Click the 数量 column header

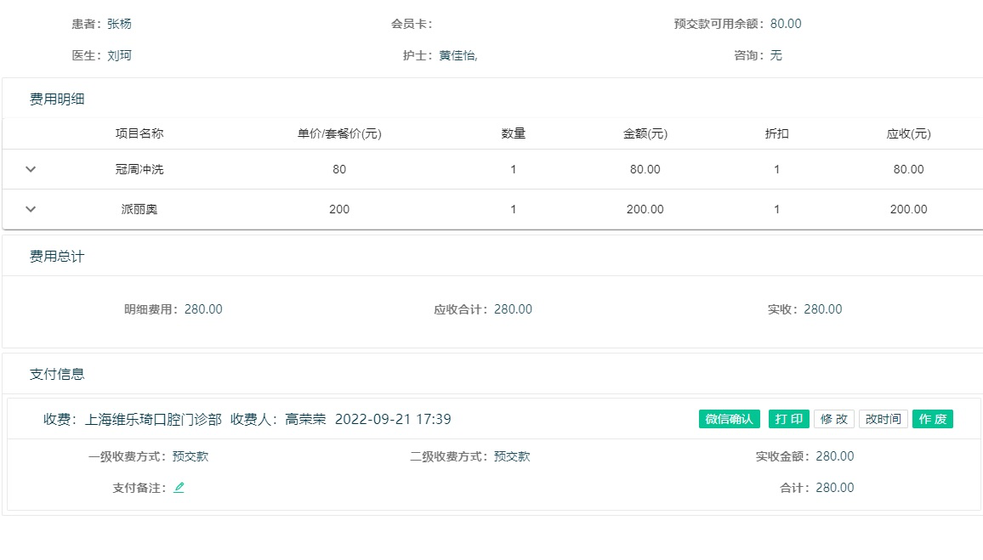513,133
